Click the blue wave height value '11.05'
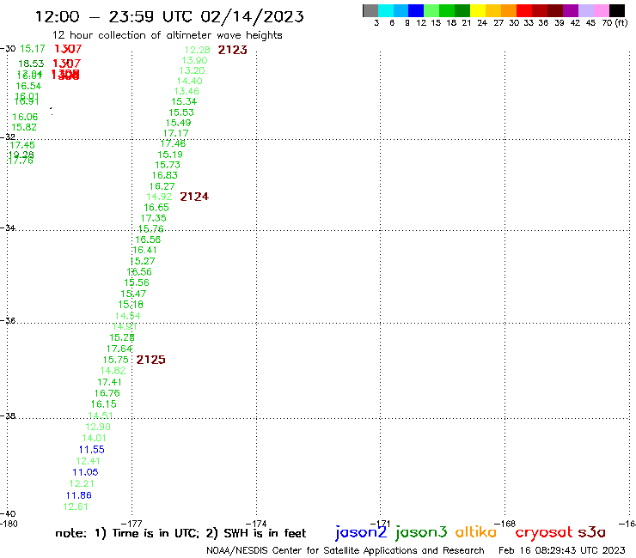Viewport: 636px width, 558px height. point(85,472)
